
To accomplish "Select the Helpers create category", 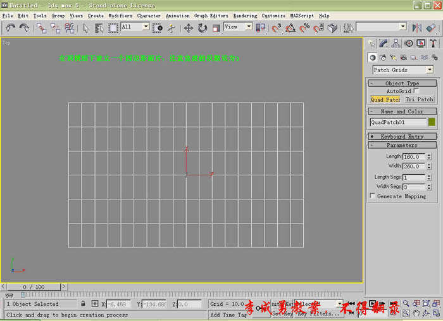I will (x=414, y=58).
